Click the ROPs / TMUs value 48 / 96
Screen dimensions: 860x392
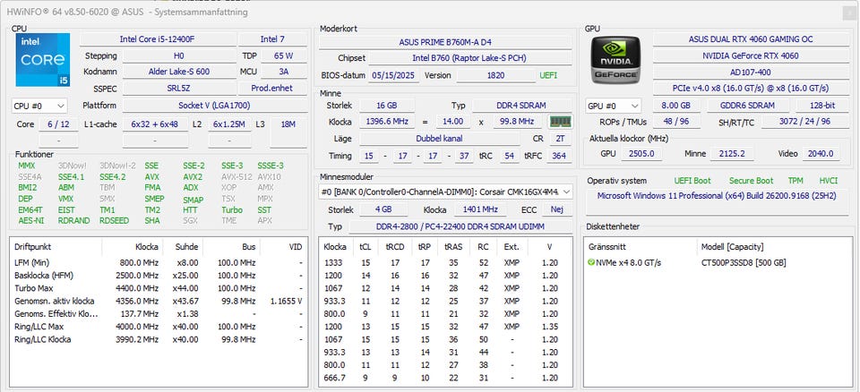pos(677,122)
